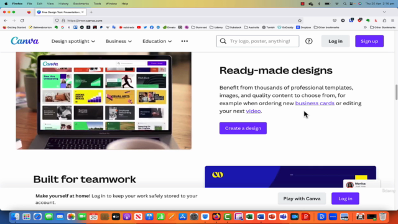Click the Play with Canva button
The width and height of the screenshot is (398, 224).
[302, 198]
